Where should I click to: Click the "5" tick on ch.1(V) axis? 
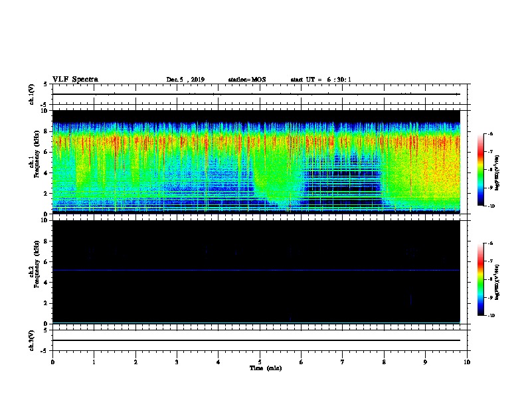point(46,84)
